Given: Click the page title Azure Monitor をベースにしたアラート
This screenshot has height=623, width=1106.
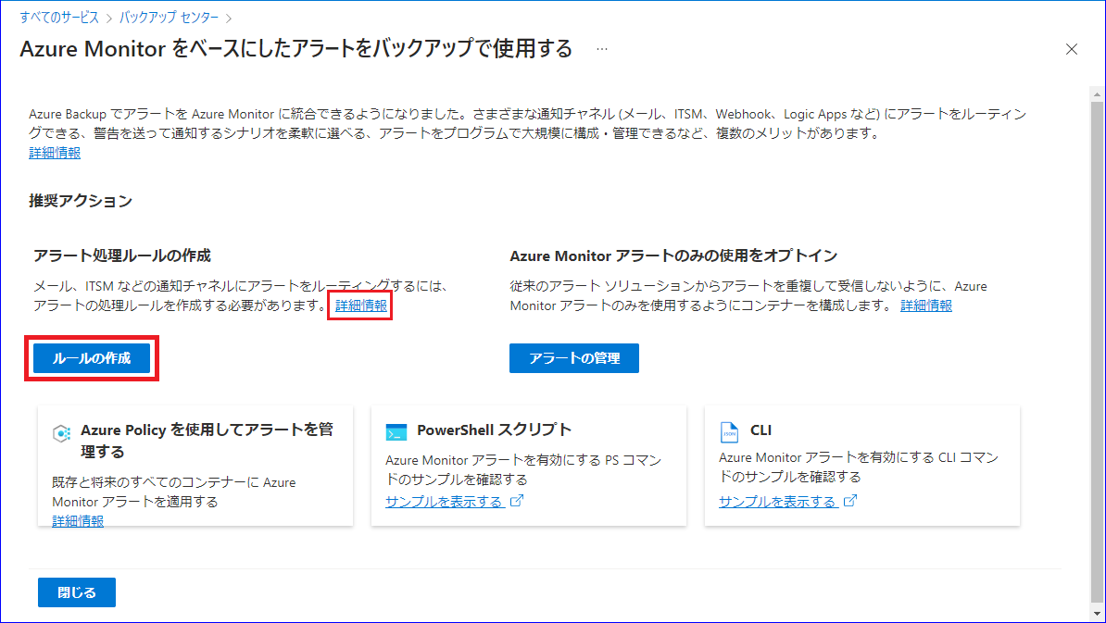Looking at the screenshot, I should tap(295, 49).
